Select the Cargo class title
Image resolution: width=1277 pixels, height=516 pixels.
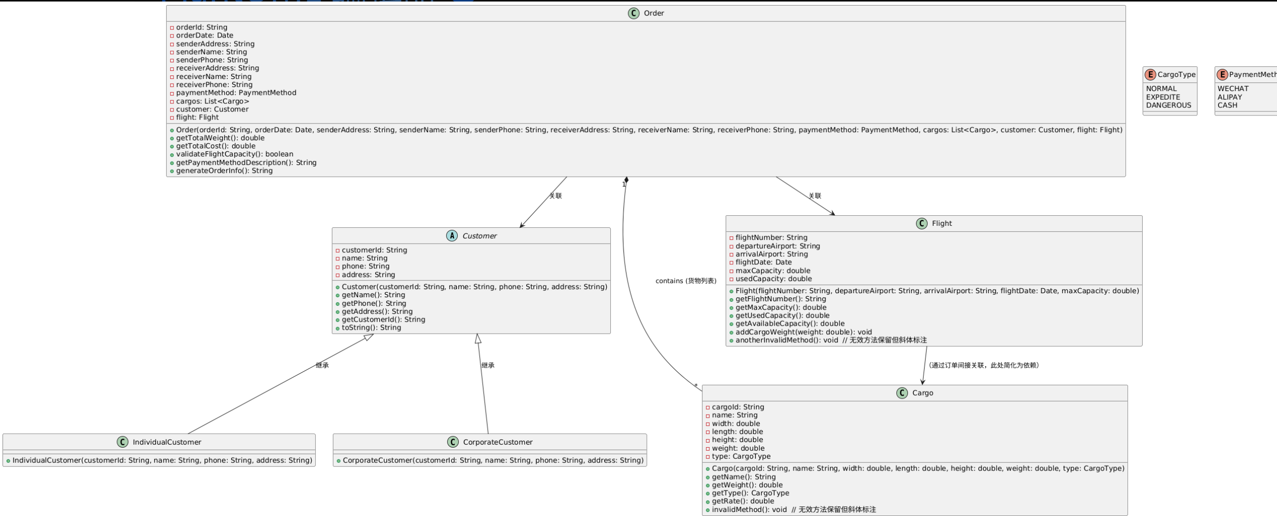click(x=922, y=393)
